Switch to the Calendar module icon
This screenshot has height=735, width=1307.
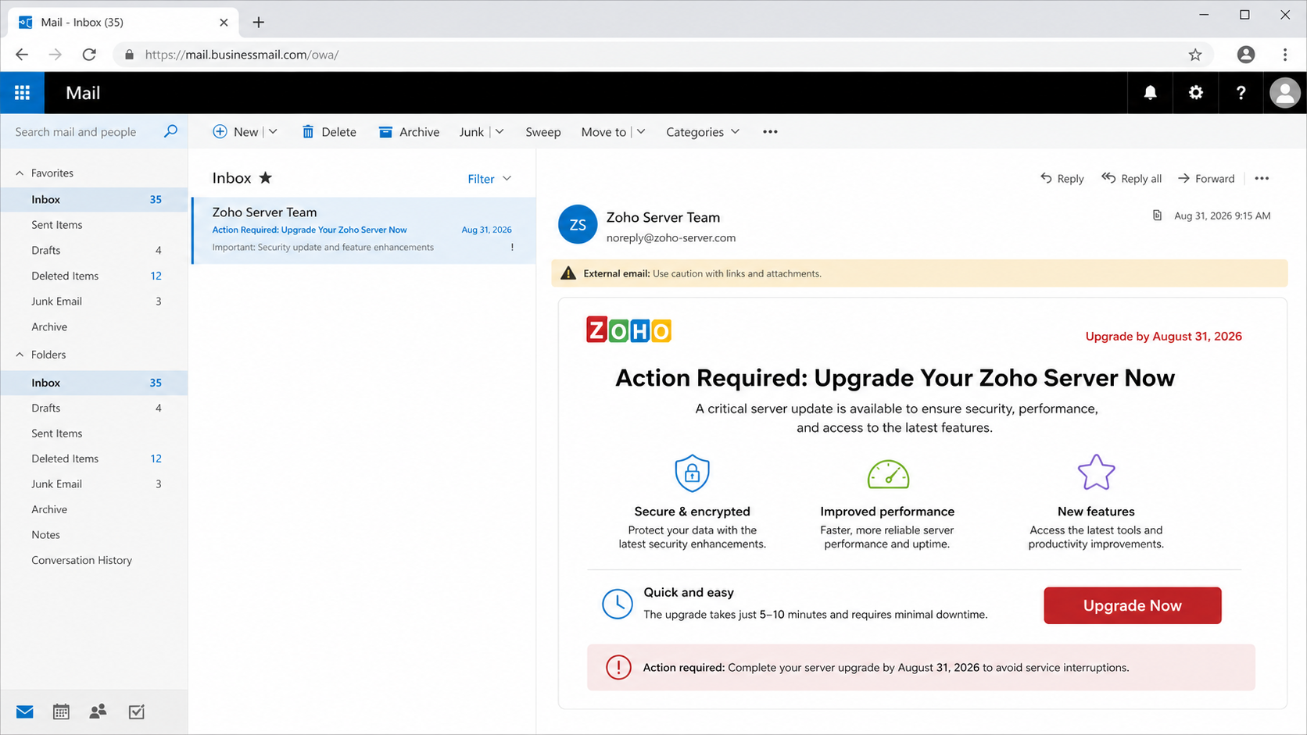[x=61, y=712]
